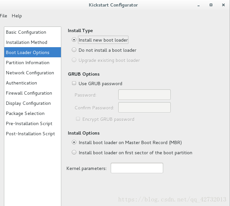Viewport: 230px width, 206px height.
Task: Click the Password input field
Action: point(144,95)
